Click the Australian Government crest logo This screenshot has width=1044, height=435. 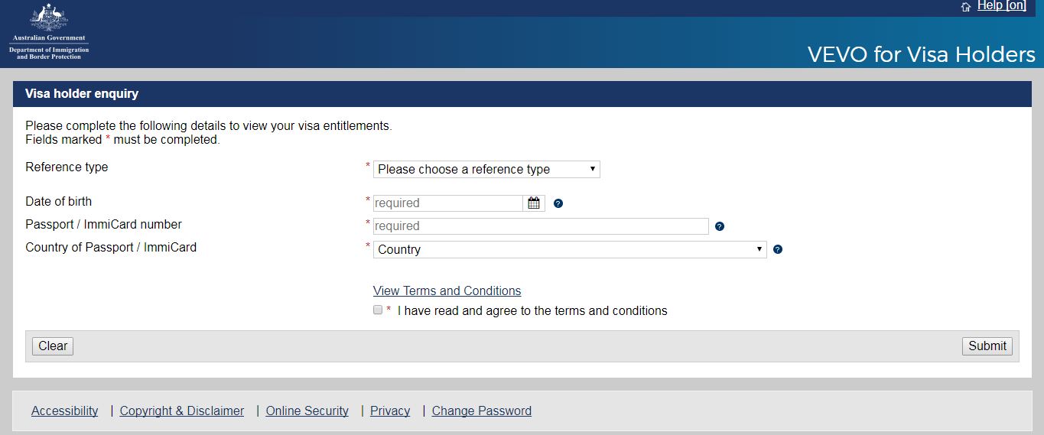[49, 18]
